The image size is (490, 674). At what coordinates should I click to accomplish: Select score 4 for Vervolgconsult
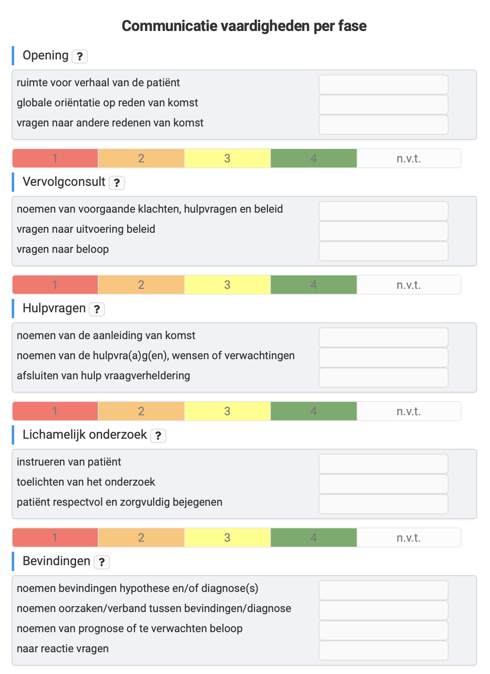tap(314, 285)
